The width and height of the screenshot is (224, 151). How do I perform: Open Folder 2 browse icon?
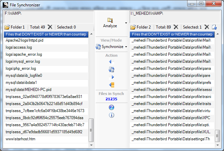(x=133, y=27)
